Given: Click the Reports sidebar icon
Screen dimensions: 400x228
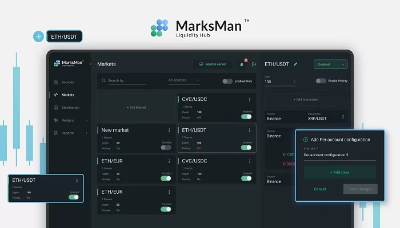Looking at the screenshot, I should [x=56, y=133].
